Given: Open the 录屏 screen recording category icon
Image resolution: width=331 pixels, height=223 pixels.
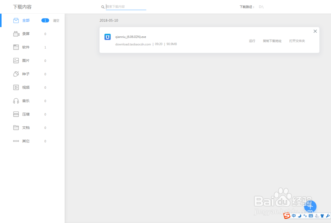Looking at the screenshot, I should pyautogui.click(x=16, y=34).
